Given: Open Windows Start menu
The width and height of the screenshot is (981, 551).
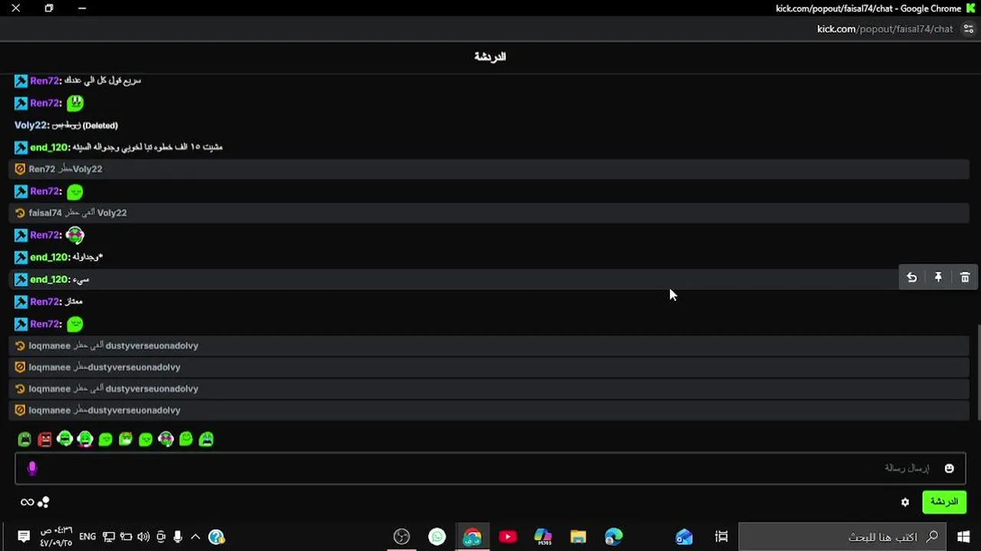Looking at the screenshot, I should click(x=963, y=536).
